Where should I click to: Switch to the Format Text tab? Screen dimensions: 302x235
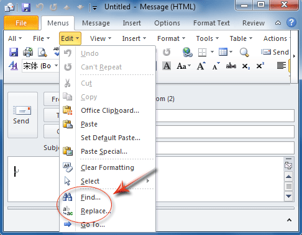tap(211, 23)
